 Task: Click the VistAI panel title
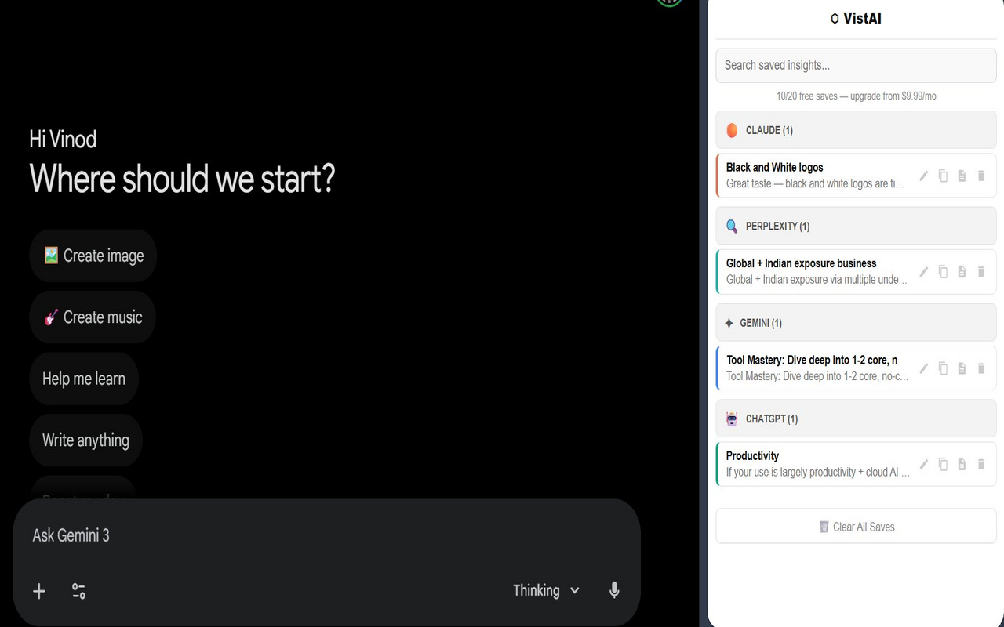point(856,18)
